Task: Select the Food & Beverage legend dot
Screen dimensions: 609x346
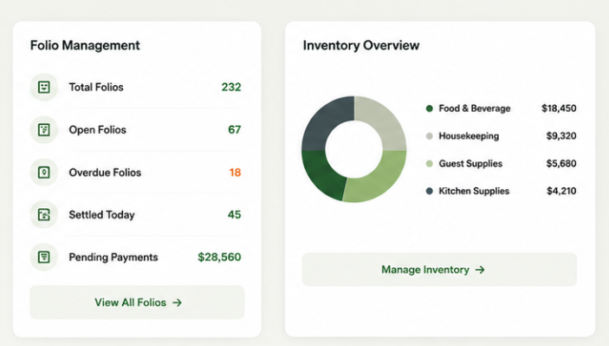Action: pyautogui.click(x=429, y=108)
